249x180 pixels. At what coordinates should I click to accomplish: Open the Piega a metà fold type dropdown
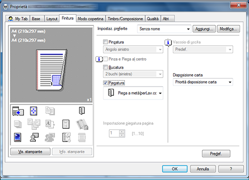pos(133,93)
